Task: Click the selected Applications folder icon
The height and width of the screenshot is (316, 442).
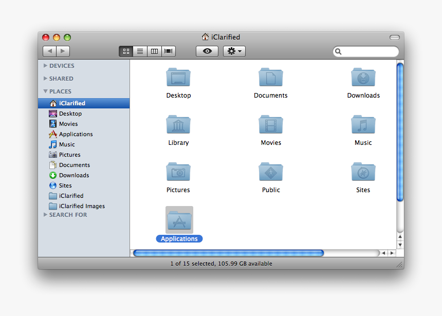Action: 179,220
